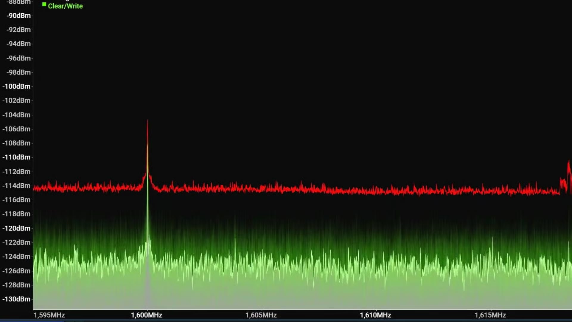The width and height of the screenshot is (572, 322).
Task: Click the 1,600MHz frequency axis label
Action: tap(147, 315)
